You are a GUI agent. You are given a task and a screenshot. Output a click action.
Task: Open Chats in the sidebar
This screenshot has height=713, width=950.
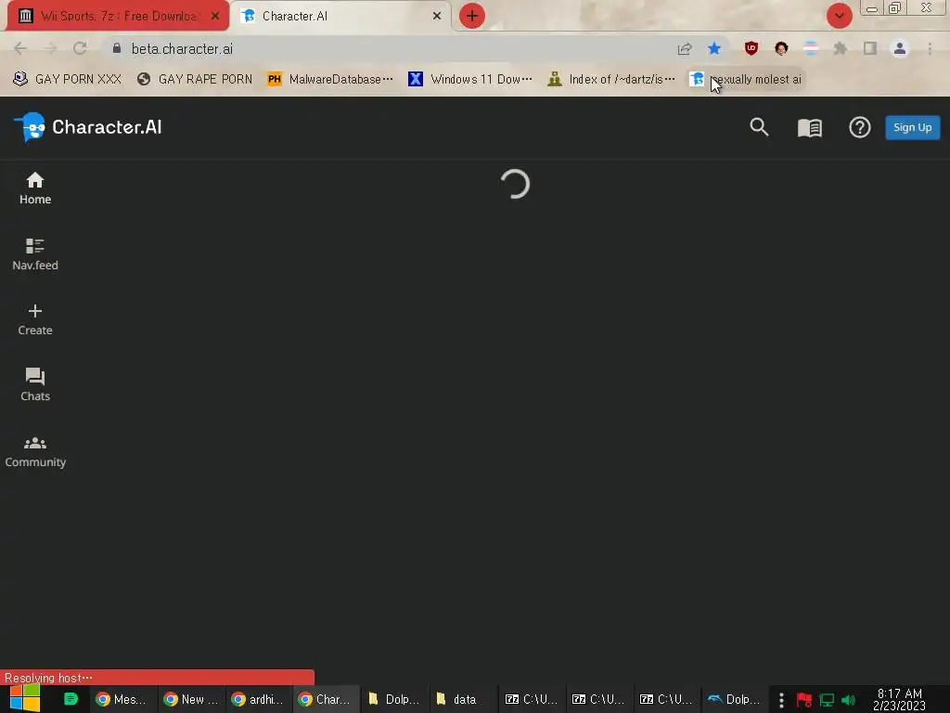35,384
